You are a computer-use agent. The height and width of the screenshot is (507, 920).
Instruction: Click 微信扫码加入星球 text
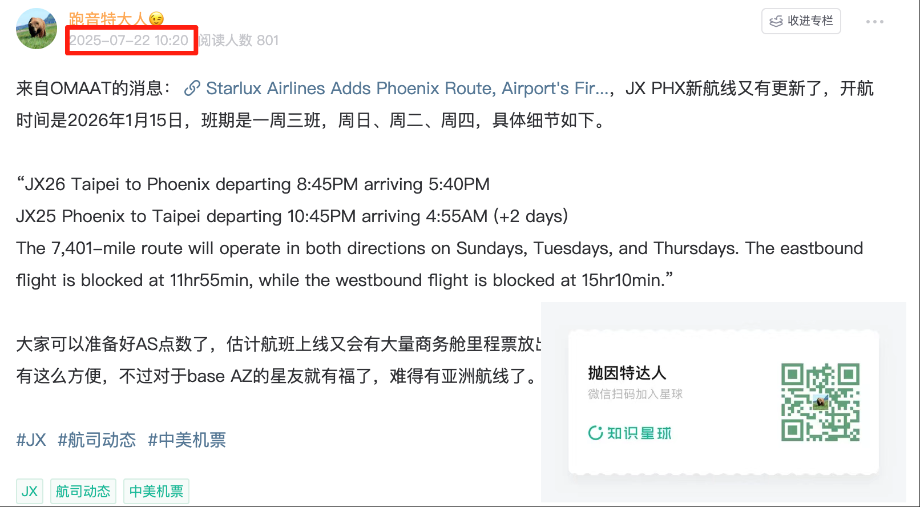pyautogui.click(x=635, y=394)
